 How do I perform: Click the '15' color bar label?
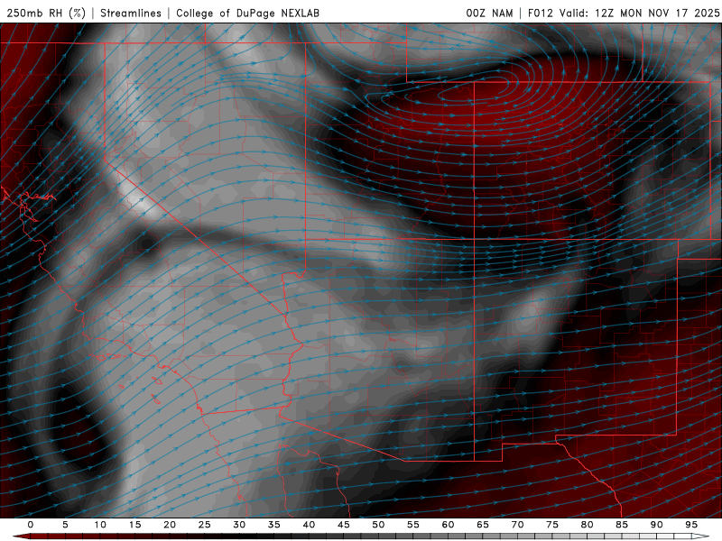click(134, 525)
